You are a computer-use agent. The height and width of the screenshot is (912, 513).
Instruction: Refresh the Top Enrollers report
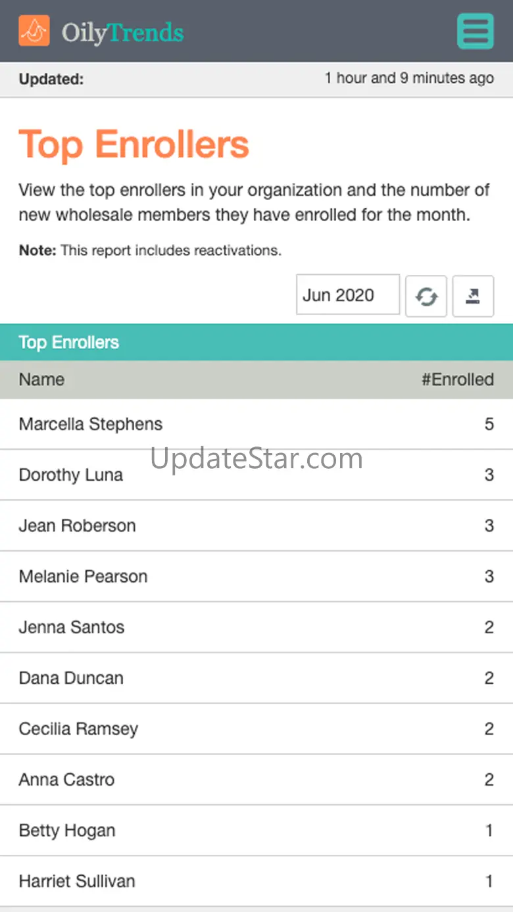tap(426, 297)
